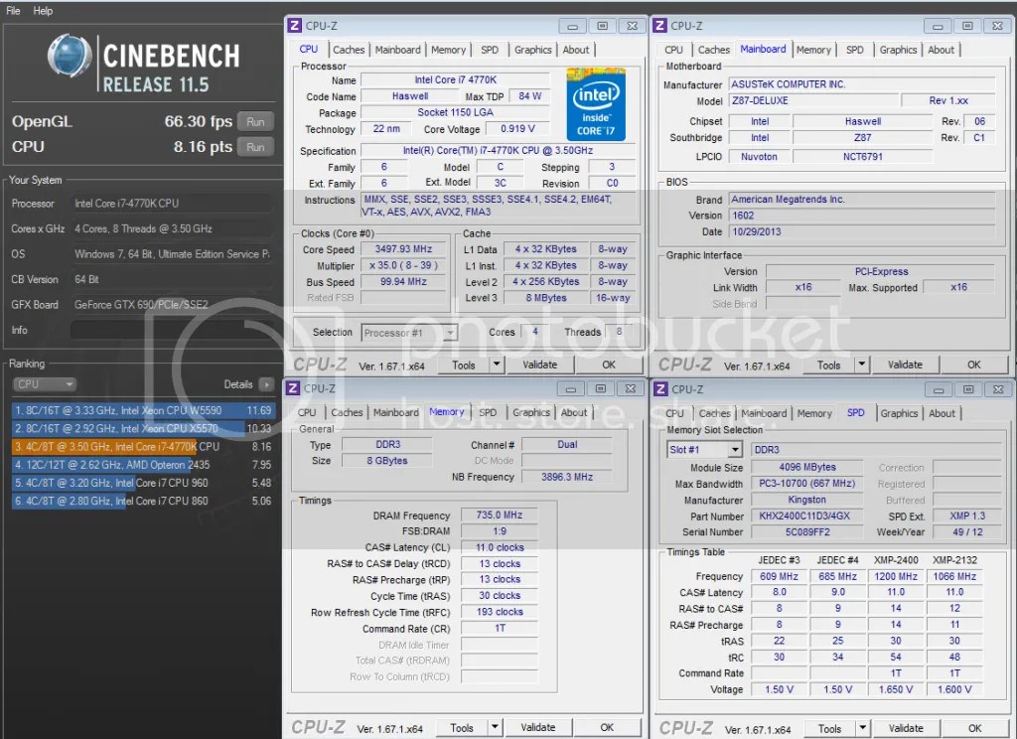The image size is (1017, 739).
Task: Click OK in SPD window
Action: click(x=974, y=729)
